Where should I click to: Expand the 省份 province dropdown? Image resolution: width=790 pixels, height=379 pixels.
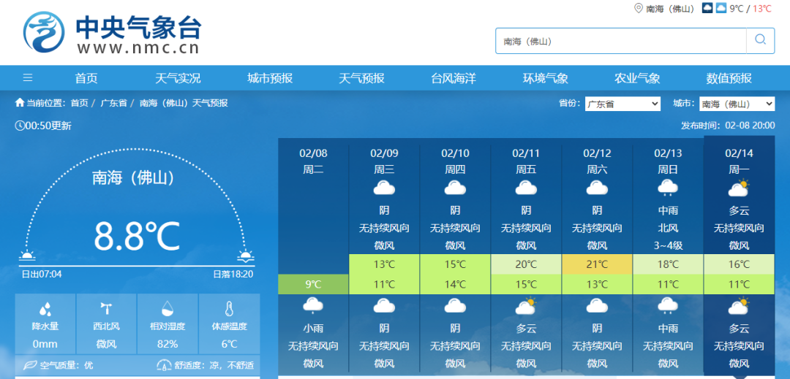pos(622,104)
